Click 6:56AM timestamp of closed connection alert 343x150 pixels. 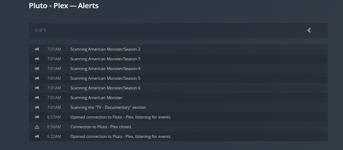coord(54,127)
